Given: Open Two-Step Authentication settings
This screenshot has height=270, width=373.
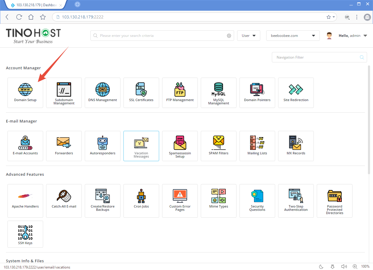Looking at the screenshot, I should pyautogui.click(x=296, y=201).
